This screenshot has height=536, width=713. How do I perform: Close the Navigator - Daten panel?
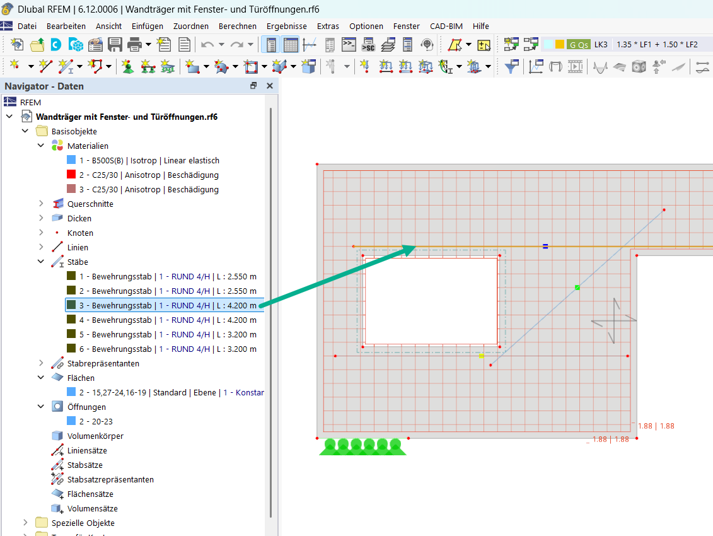tap(270, 86)
